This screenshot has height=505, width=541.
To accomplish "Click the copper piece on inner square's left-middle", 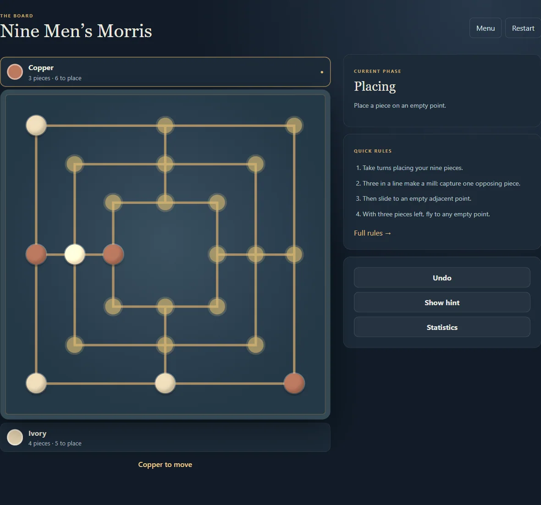I will (113, 255).
